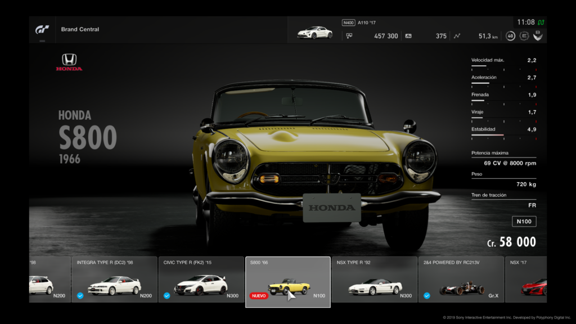Click the Honda brand logo

(69, 62)
